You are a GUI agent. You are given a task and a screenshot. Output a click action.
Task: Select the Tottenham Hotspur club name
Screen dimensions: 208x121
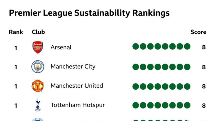point(78,105)
